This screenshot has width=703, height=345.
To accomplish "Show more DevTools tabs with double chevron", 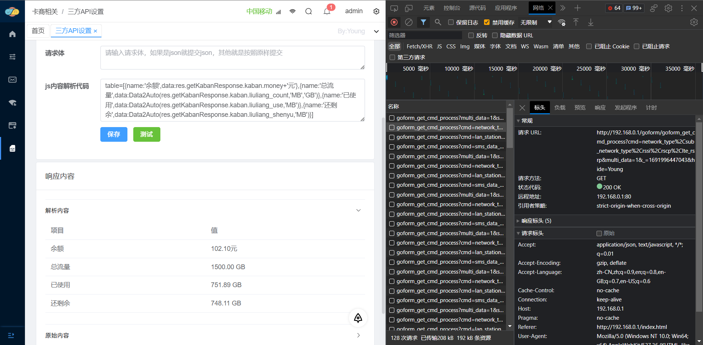I will tap(563, 8).
